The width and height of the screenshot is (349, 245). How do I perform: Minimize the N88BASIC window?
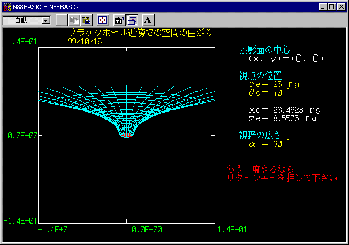[323, 7]
